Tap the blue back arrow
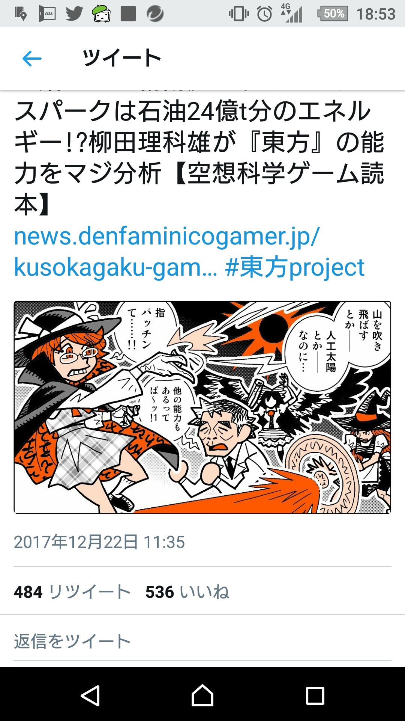Image resolution: width=405 pixels, height=721 pixels. tap(32, 59)
